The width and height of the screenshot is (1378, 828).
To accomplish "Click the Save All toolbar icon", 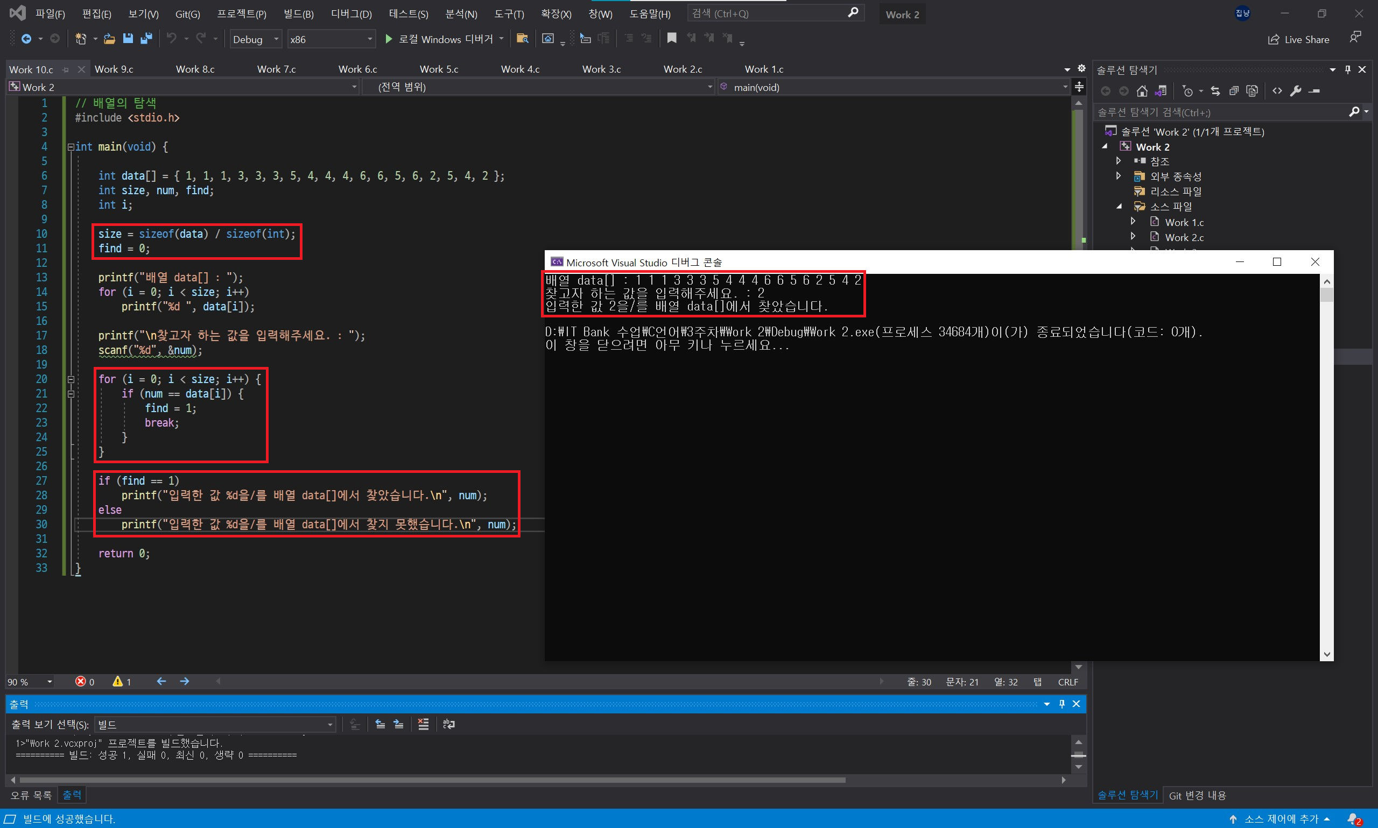I will 146,39.
